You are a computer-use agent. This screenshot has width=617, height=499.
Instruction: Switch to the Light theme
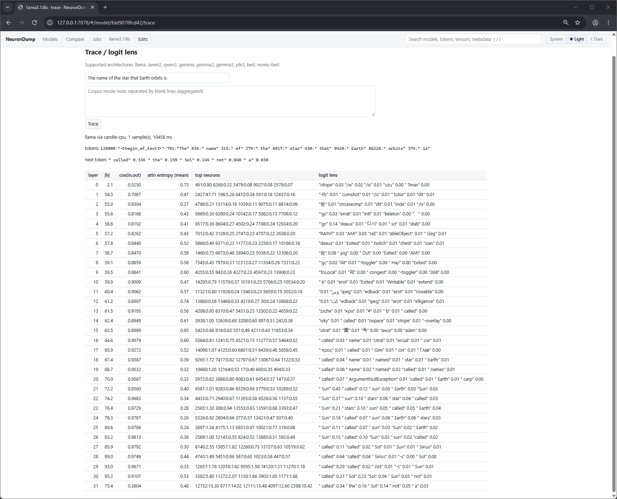(x=577, y=39)
